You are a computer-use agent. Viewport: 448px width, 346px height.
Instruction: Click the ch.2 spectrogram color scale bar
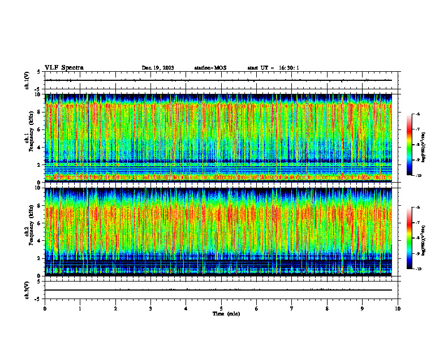coord(409,238)
